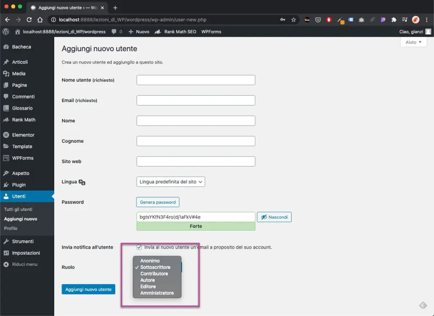Image resolution: width=434 pixels, height=316 pixels.
Task: Open the WPForms admin bar menu
Action: pos(211,31)
